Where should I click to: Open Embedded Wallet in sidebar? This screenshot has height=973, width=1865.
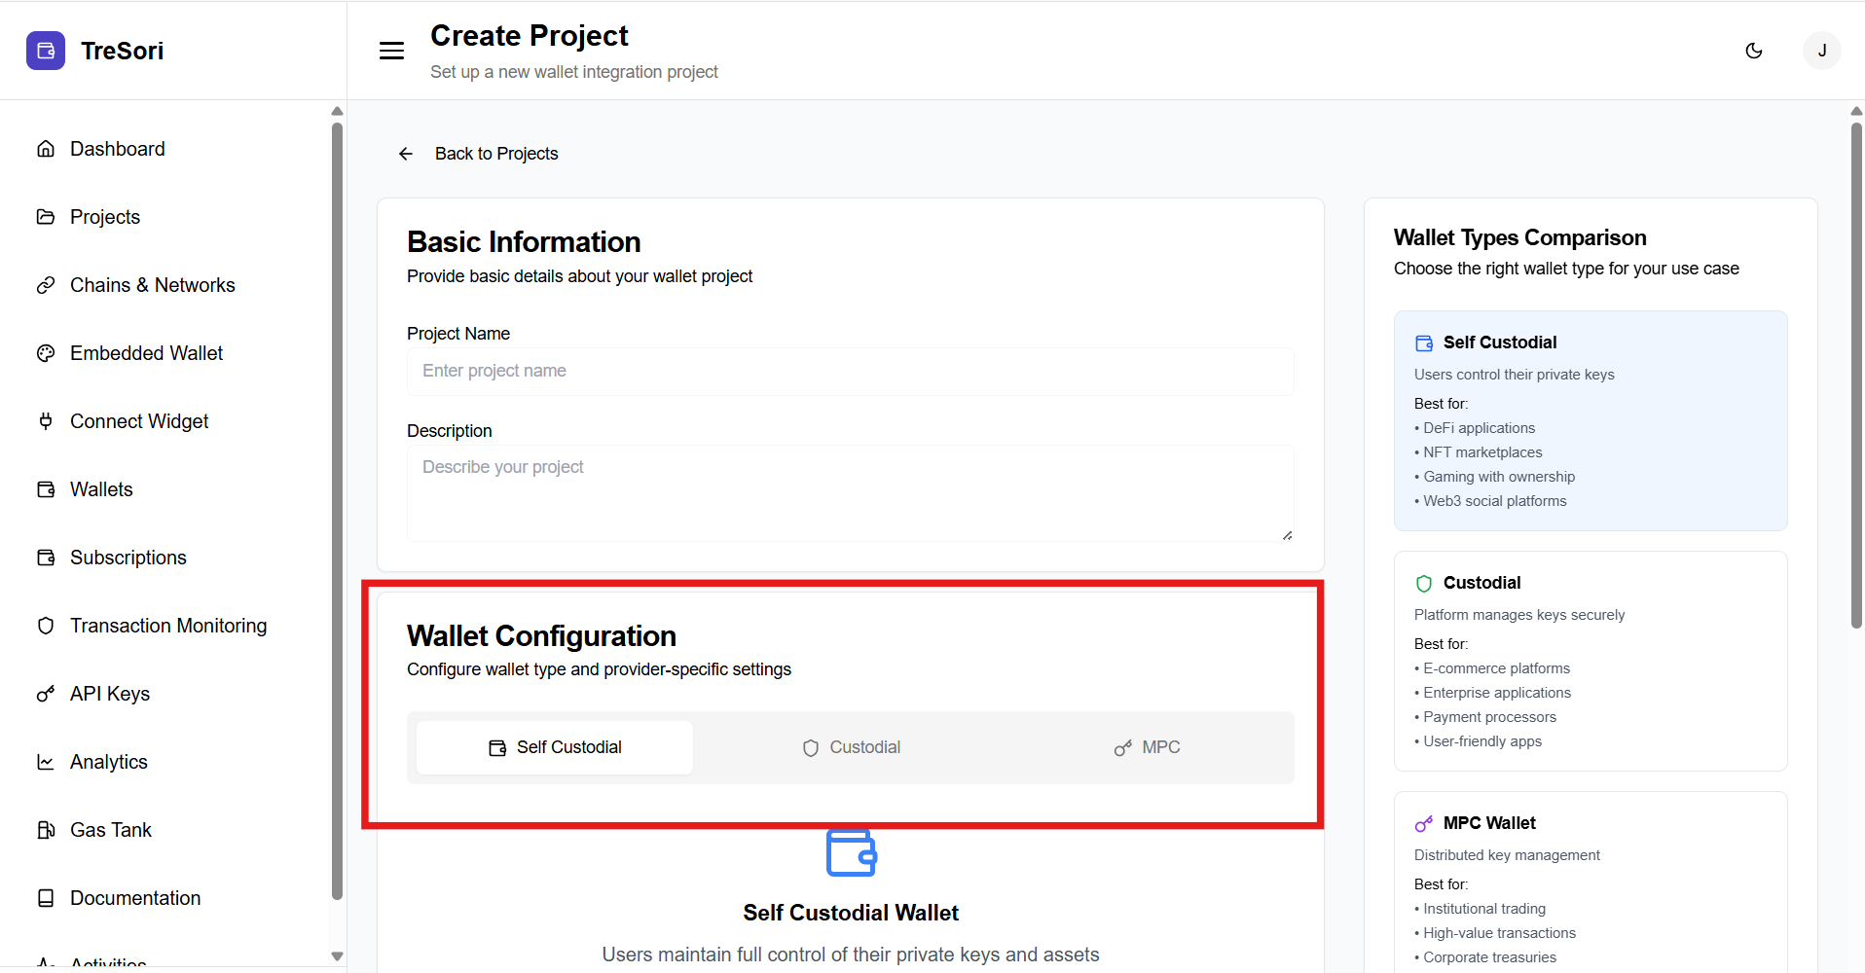coord(146,353)
